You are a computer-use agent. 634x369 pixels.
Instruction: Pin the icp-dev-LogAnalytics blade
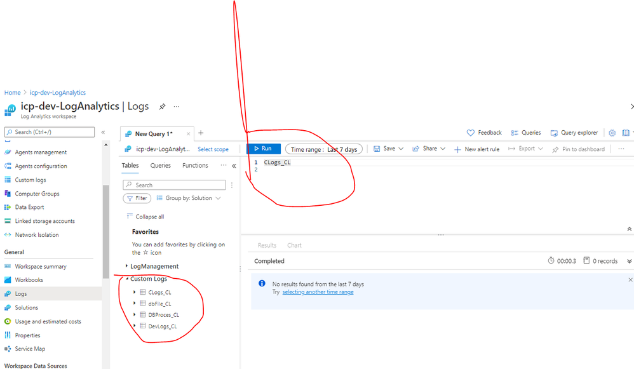(x=162, y=107)
